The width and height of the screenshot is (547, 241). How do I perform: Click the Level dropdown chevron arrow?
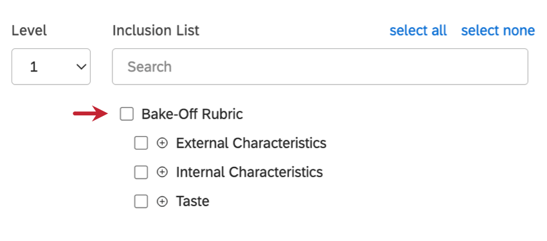point(81,67)
